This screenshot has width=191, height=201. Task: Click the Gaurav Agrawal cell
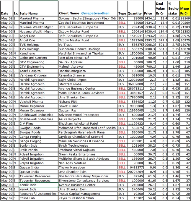pos(88,62)
